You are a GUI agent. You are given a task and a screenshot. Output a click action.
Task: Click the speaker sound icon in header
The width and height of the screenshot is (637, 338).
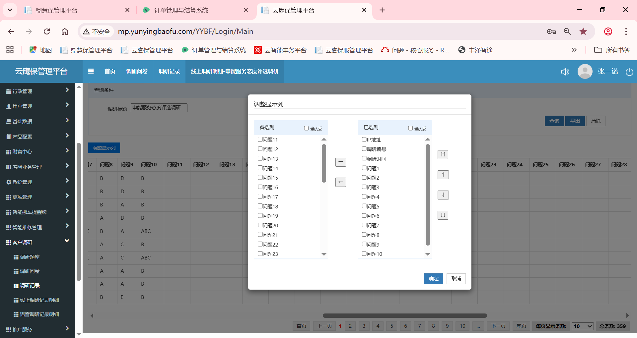pyautogui.click(x=565, y=72)
